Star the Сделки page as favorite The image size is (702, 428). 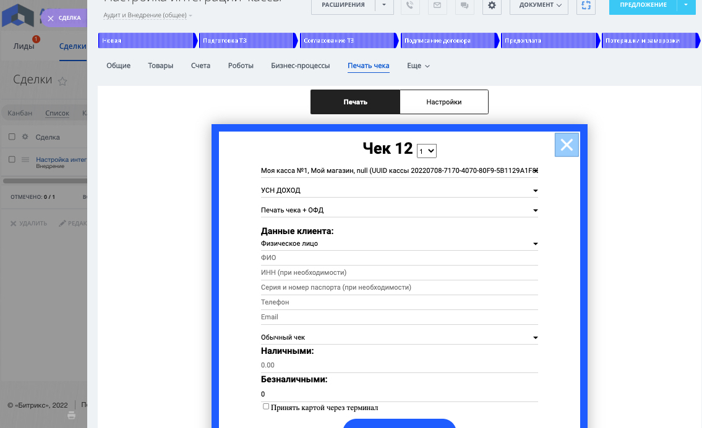point(62,81)
